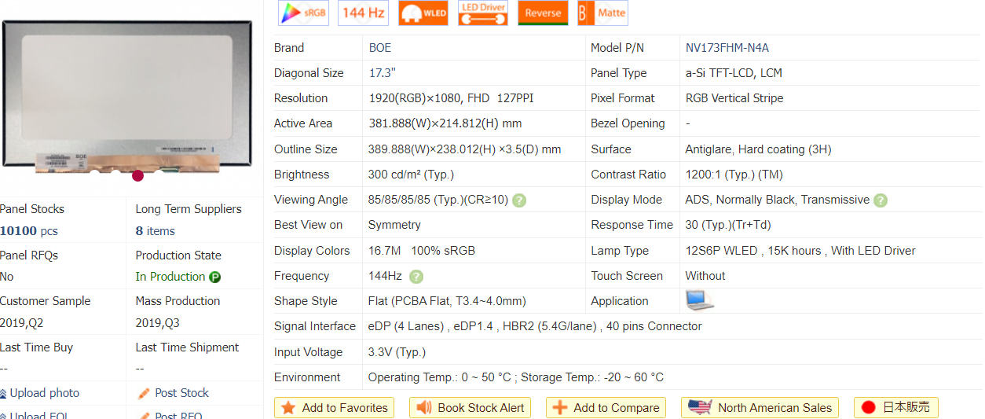Open North American Sales
Image resolution: width=985 pixels, height=419 pixels.
pos(760,407)
